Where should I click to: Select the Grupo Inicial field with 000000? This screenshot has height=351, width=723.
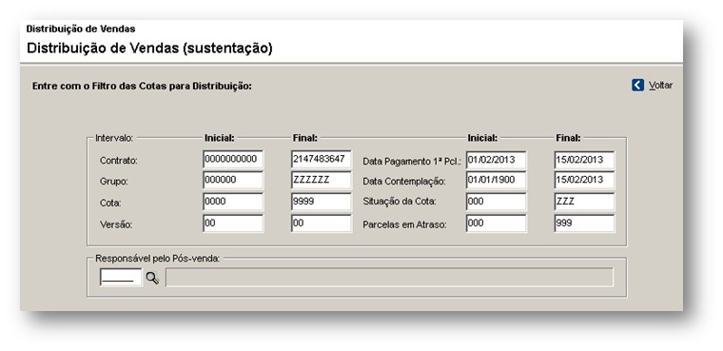click(233, 181)
